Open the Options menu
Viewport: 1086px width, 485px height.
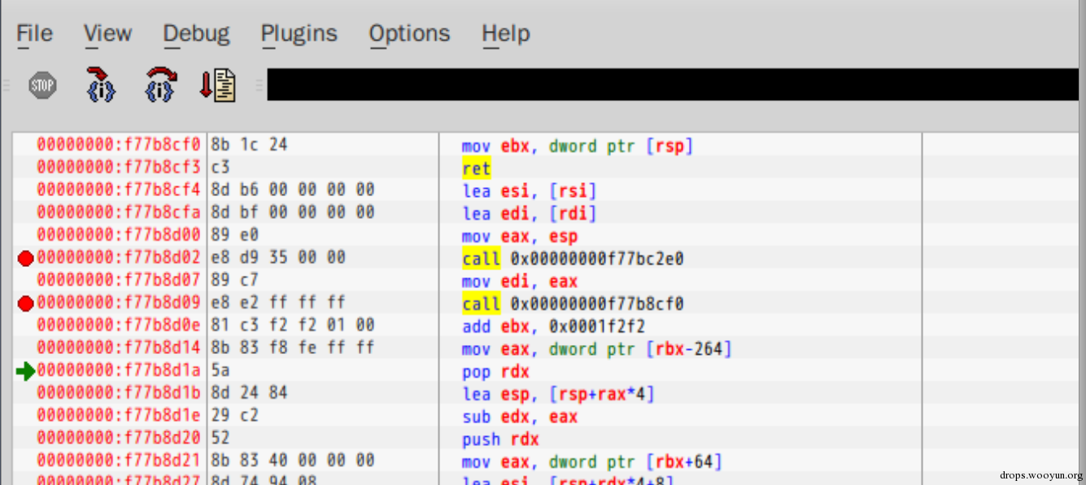click(x=409, y=33)
